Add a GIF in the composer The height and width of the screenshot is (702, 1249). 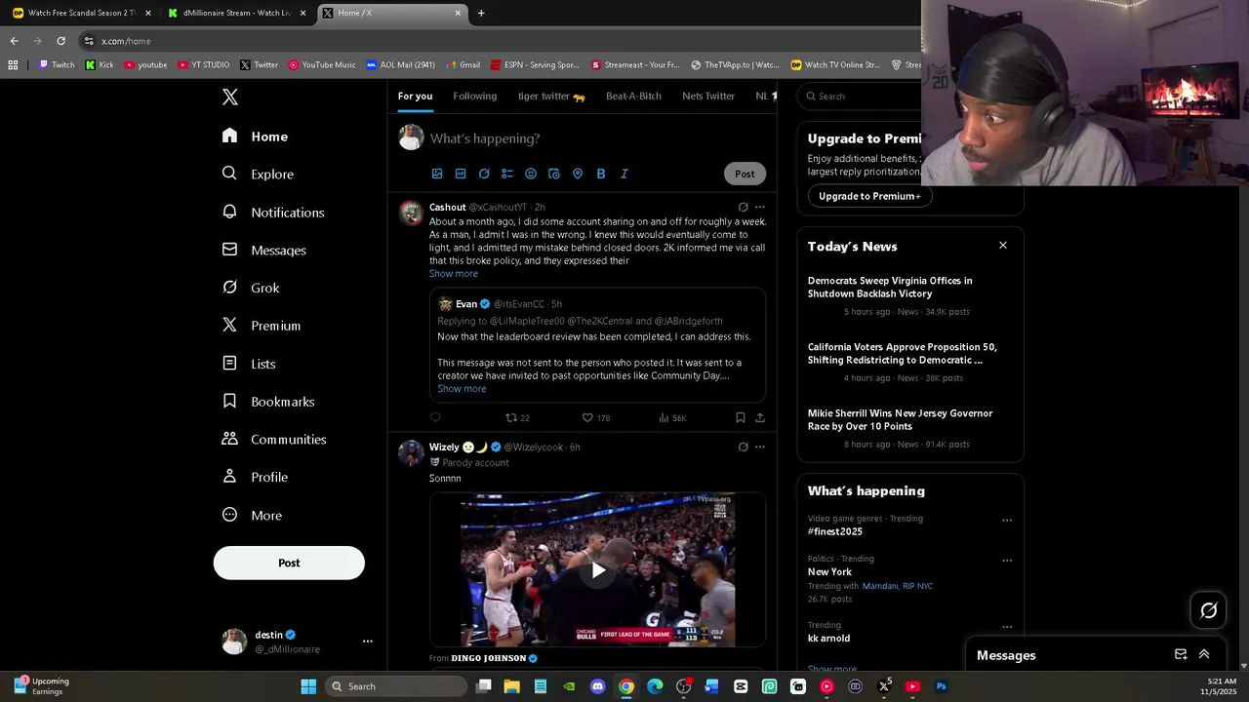(461, 174)
